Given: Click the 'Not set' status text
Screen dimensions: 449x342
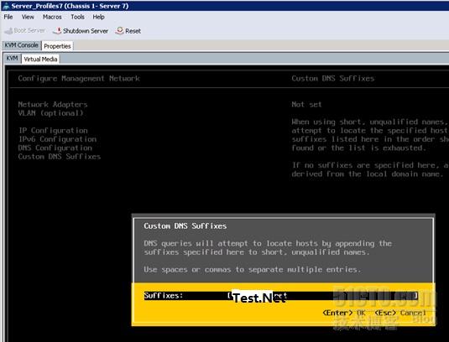Looking at the screenshot, I should (x=306, y=105).
